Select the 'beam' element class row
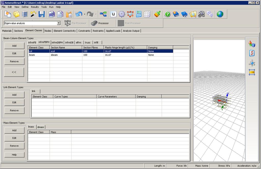 (100, 55)
